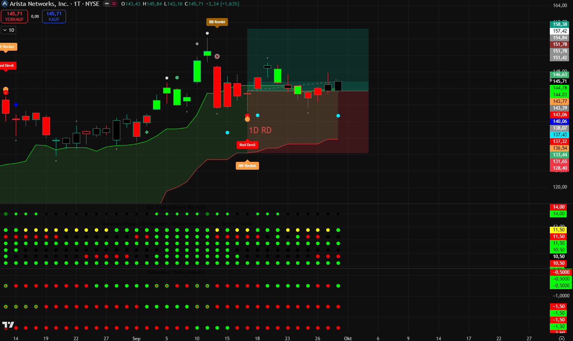Viewport: 573px width, 341px height.
Task: Click the Arista Networks symbol logo
Action: [x=5, y=4]
